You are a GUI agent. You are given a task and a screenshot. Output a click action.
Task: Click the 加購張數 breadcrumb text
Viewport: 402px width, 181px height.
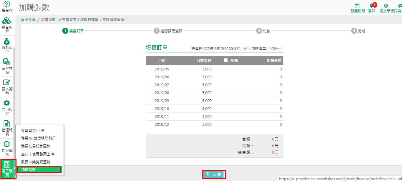tap(48, 20)
